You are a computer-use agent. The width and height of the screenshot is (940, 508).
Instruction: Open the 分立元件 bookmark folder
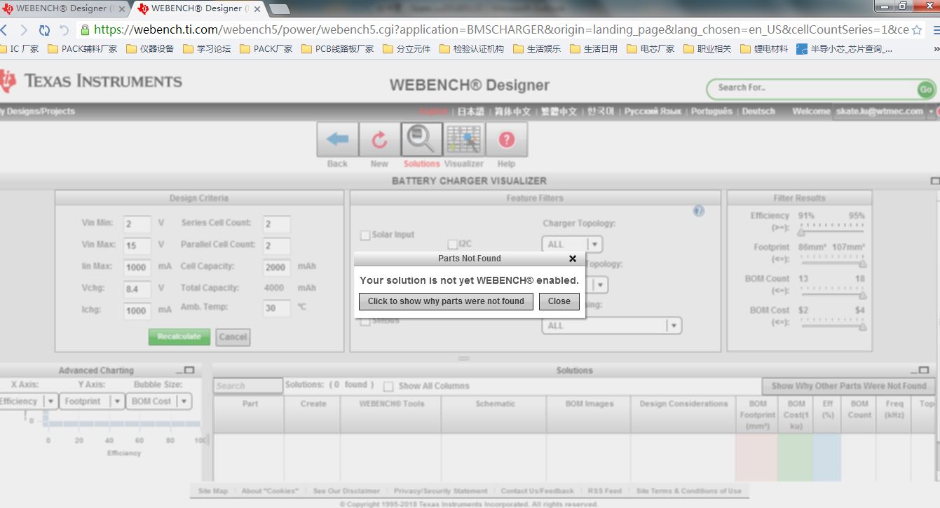[407, 49]
